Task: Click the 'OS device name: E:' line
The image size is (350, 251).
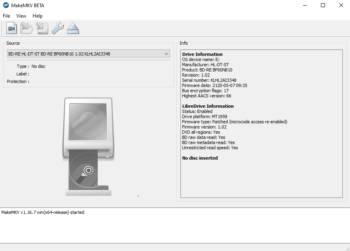Action: coord(201,59)
